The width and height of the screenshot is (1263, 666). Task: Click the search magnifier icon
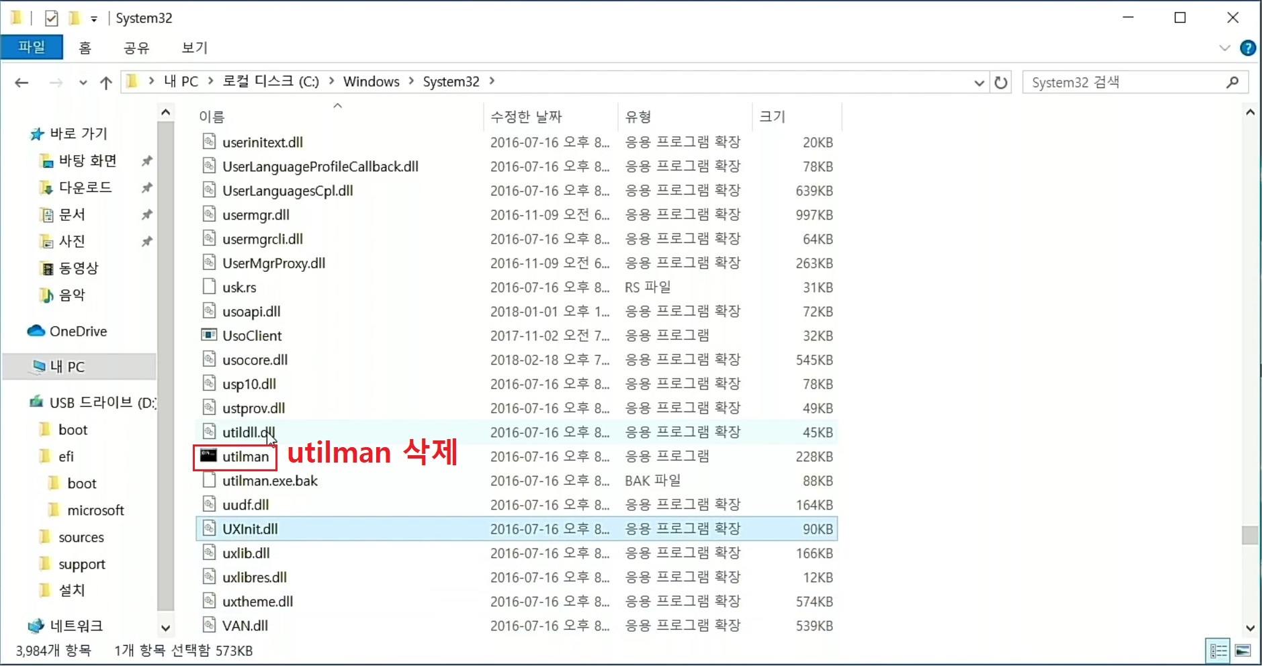[1232, 83]
